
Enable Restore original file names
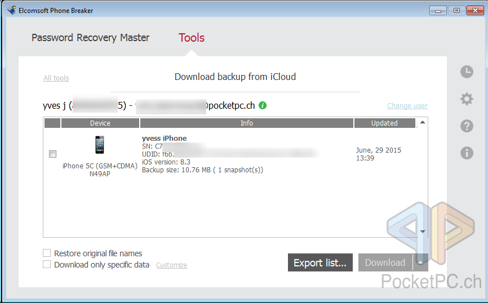(x=47, y=253)
